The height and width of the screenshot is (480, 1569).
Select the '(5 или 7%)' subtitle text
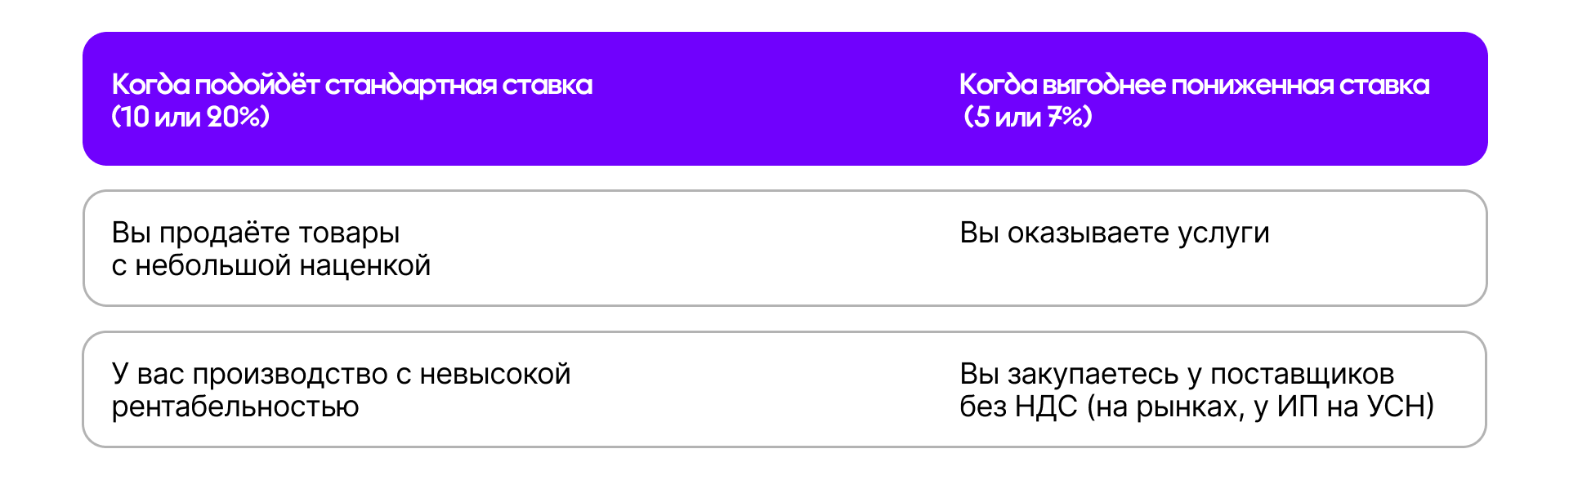pos(1028,118)
